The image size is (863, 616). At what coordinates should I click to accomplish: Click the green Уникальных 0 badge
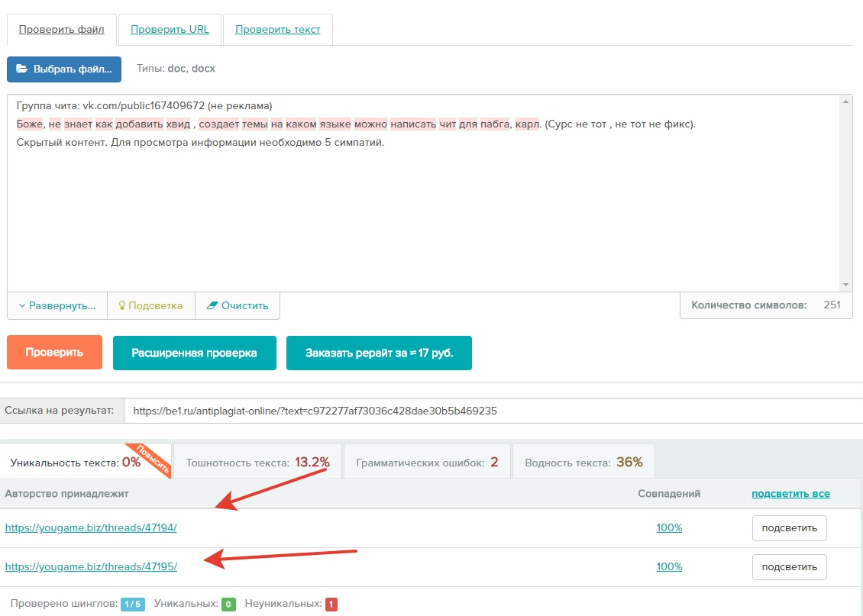[x=228, y=605]
